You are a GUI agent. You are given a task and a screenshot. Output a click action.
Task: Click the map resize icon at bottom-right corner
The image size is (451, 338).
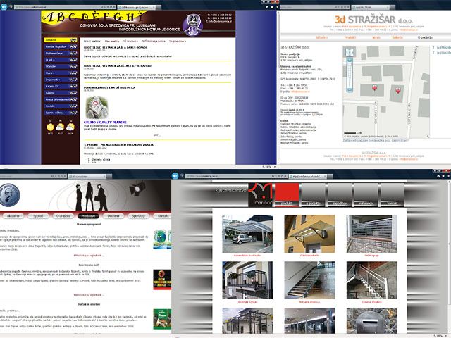[x=428, y=137]
